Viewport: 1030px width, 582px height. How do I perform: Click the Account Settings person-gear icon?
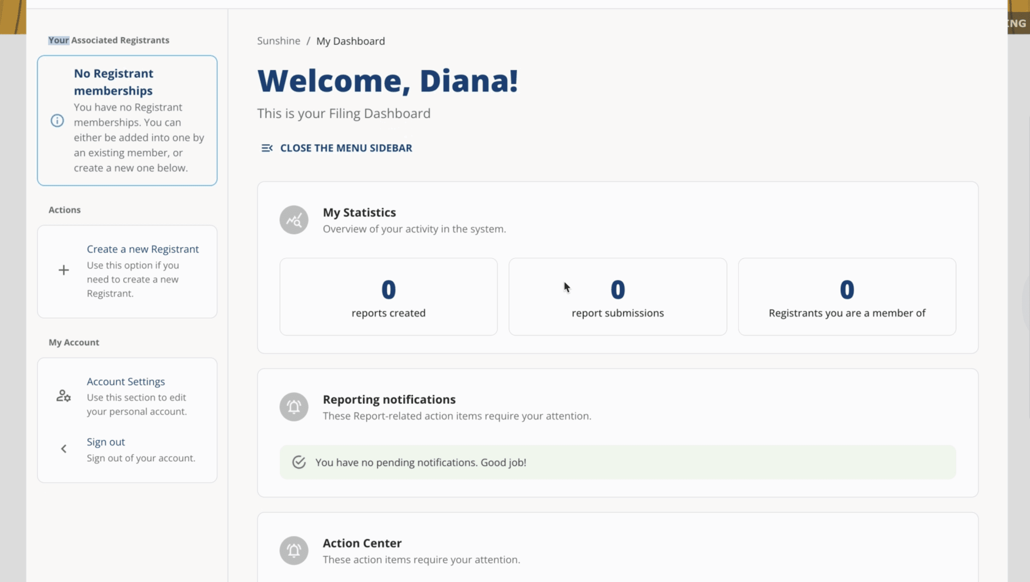[64, 396]
